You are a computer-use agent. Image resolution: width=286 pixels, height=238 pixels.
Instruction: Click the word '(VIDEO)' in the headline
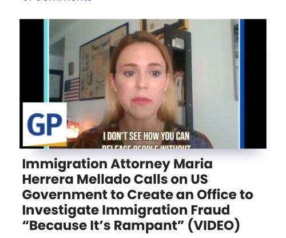[x=214, y=225]
